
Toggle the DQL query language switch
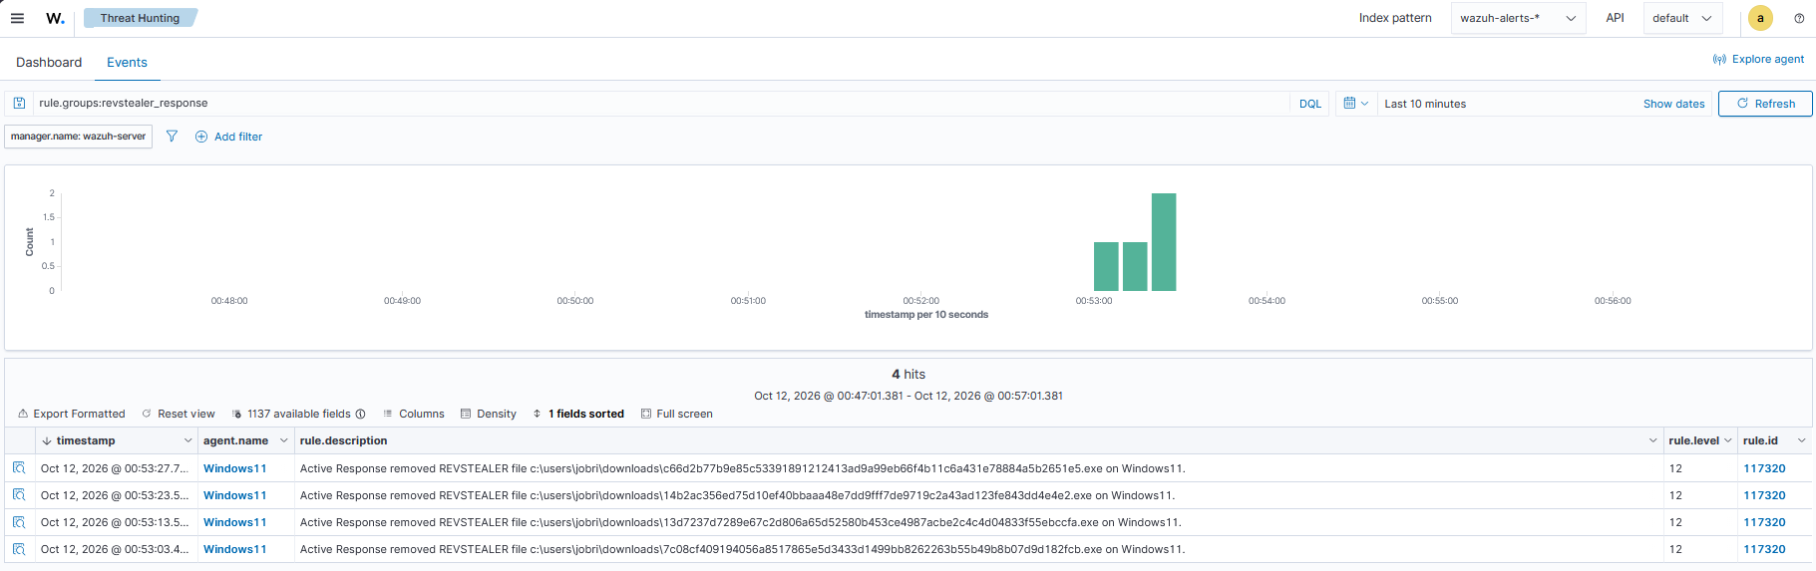[x=1309, y=104]
